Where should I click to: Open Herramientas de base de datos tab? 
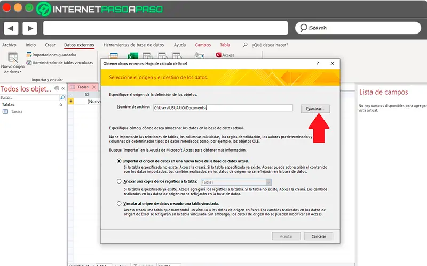coord(134,45)
